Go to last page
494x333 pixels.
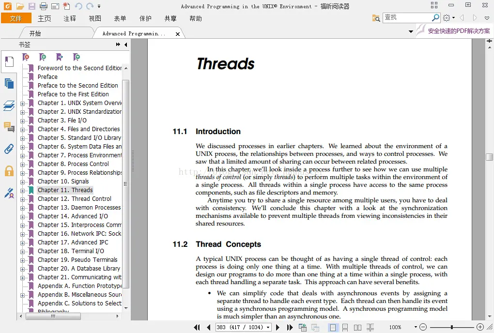click(290, 327)
